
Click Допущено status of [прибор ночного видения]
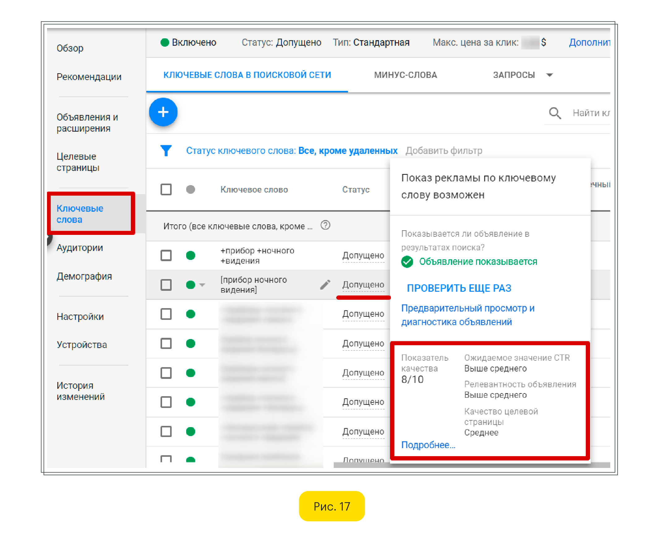[x=363, y=284]
